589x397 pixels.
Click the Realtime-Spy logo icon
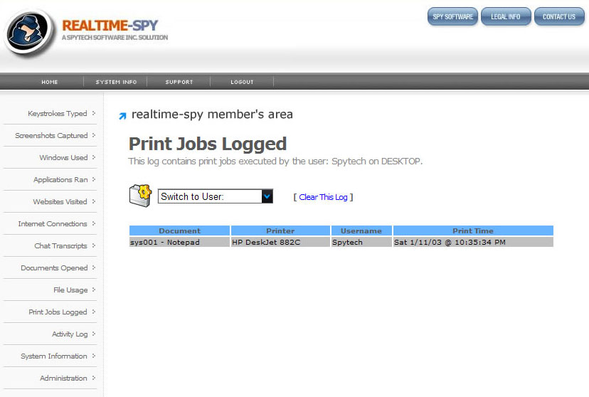point(29,32)
